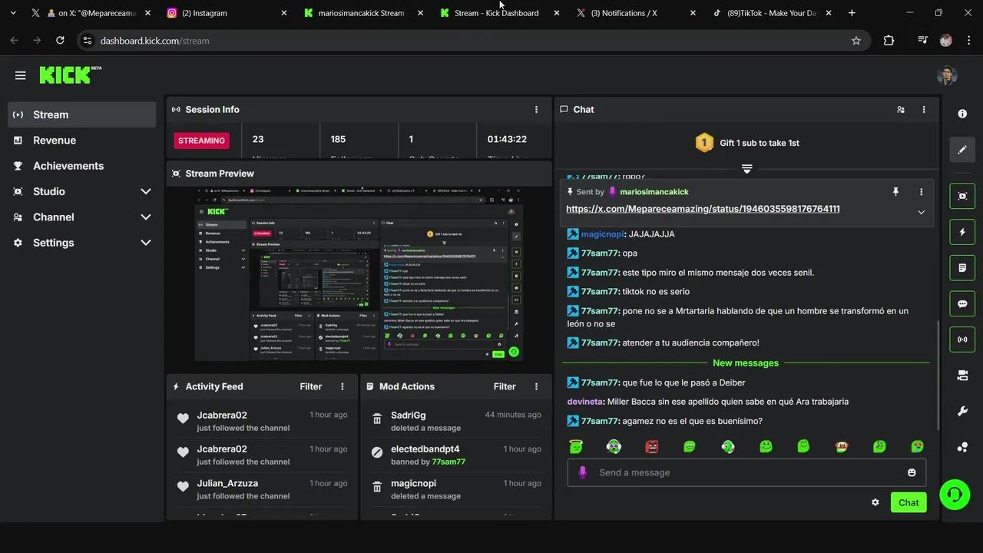Switch to TikTok Make Your Day tab
The image size is (983, 553).
[x=773, y=13]
